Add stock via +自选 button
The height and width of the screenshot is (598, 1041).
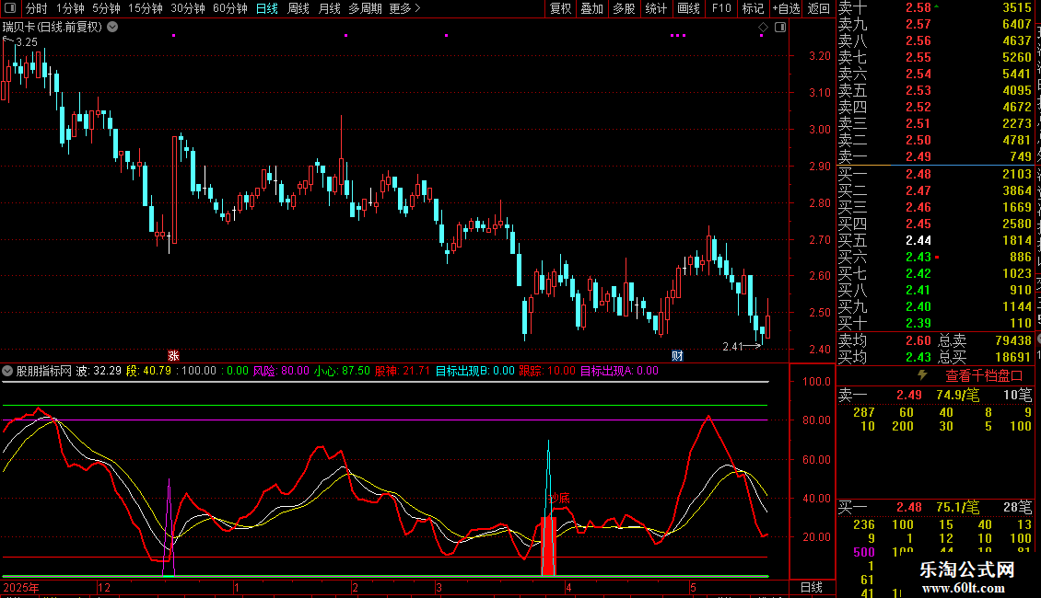[786, 8]
